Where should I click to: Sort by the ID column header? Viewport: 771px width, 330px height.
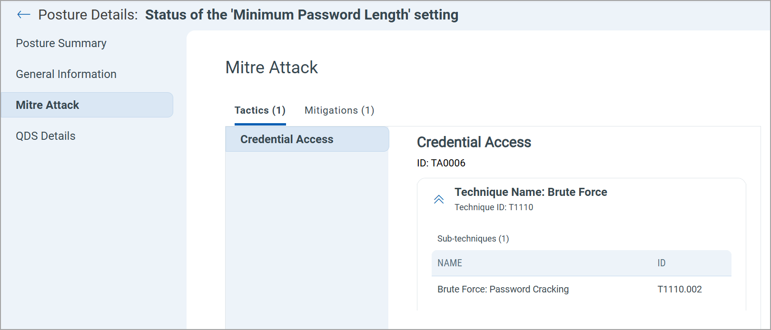662,263
